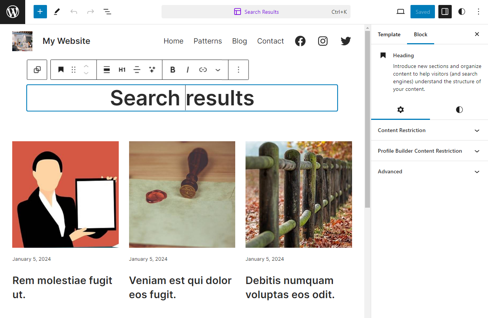The height and width of the screenshot is (318, 488).
Task: Change the text alignment
Action: 137,70
